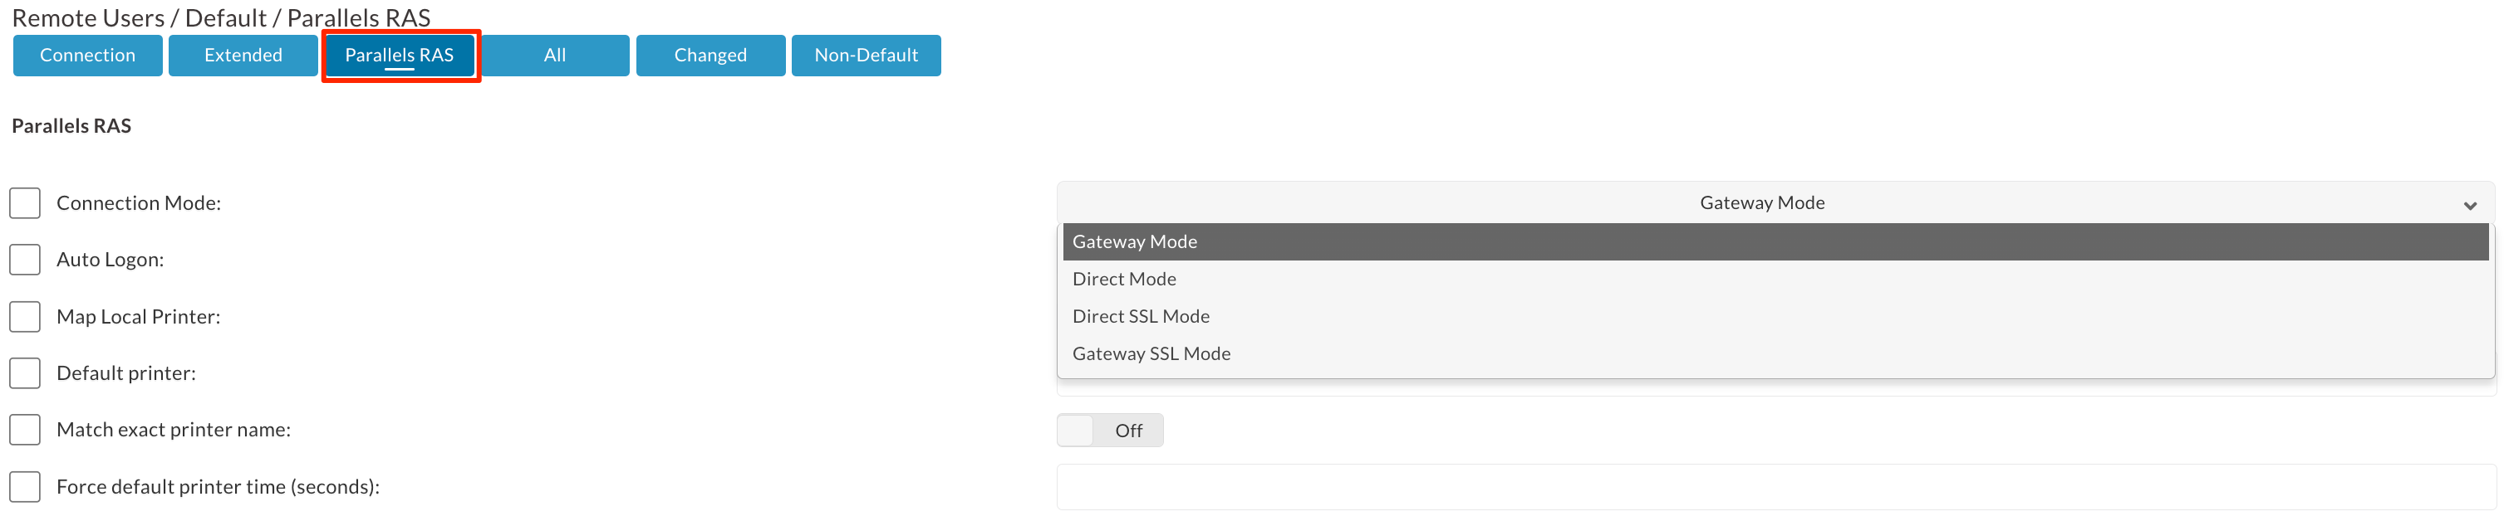Select Gateway Mode from the dropdown
The height and width of the screenshot is (521, 2509).
pos(1135,241)
